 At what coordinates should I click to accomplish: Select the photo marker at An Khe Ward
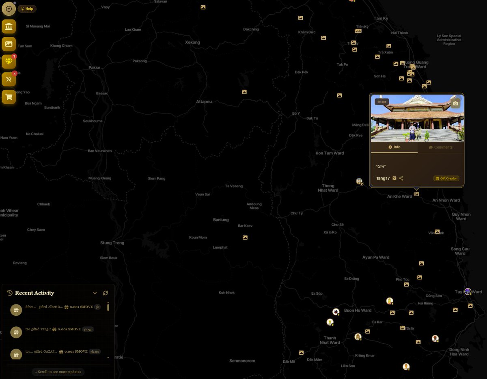(416, 194)
